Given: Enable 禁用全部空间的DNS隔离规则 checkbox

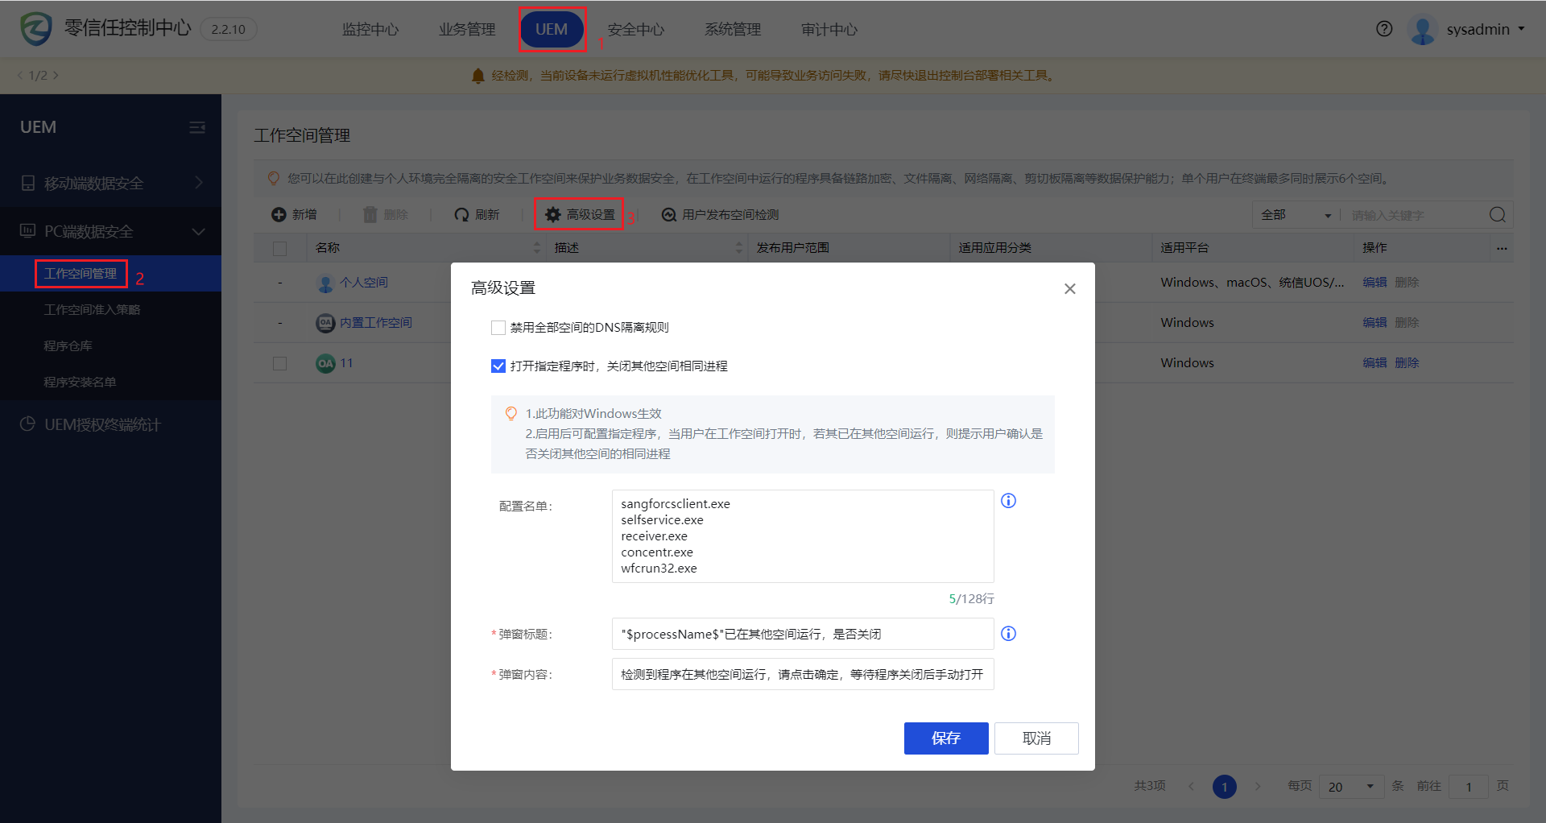Looking at the screenshot, I should point(498,328).
